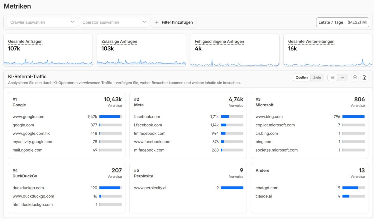This screenshot has width=374, height=219.
Task: Click the claude.ai entry
Action: (263, 196)
